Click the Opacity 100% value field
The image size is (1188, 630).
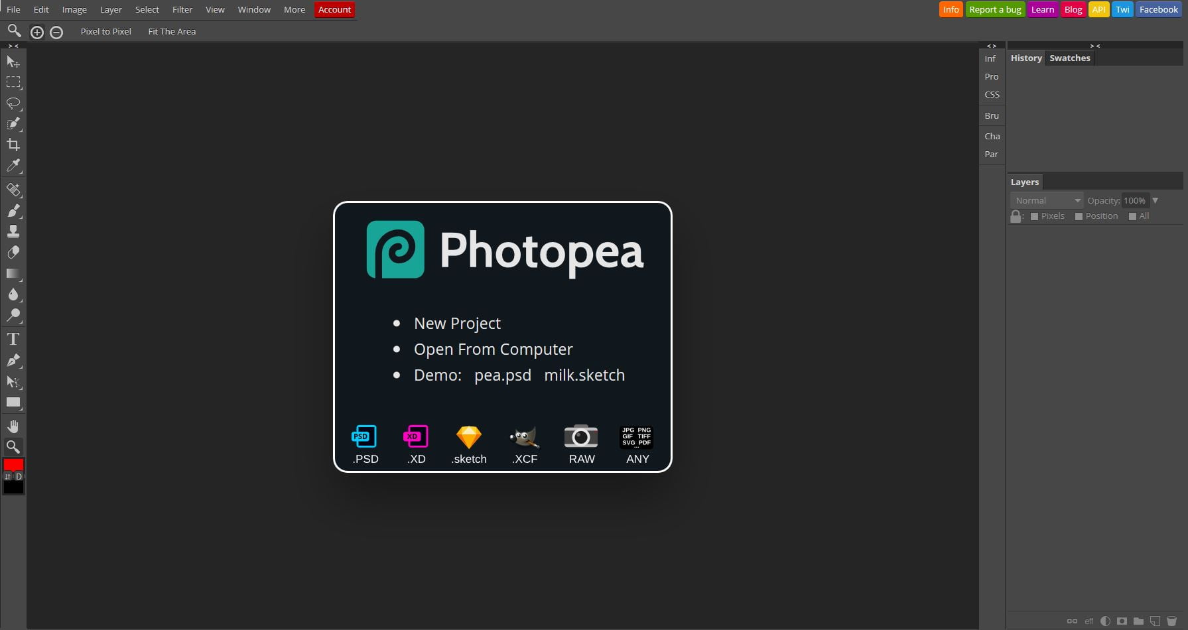coord(1135,200)
